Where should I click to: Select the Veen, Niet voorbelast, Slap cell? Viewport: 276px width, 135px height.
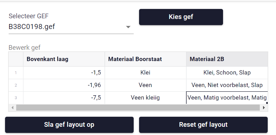pyautogui.click(x=227, y=85)
